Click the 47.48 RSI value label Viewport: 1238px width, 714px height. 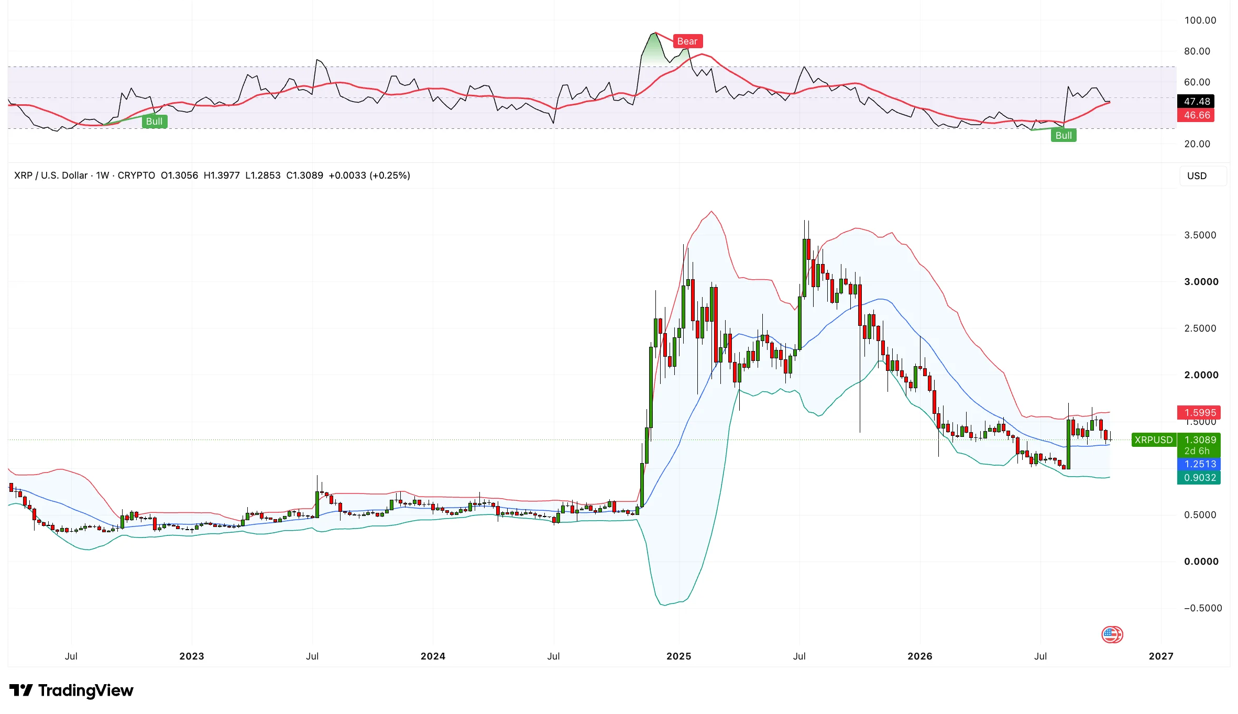coord(1196,102)
